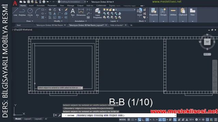Click the Offset tool icon
Viewport: 218px width, 122px height.
coord(66,17)
